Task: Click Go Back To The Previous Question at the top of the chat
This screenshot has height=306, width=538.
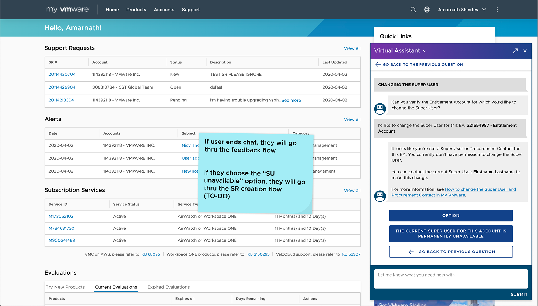Action: 423,64
